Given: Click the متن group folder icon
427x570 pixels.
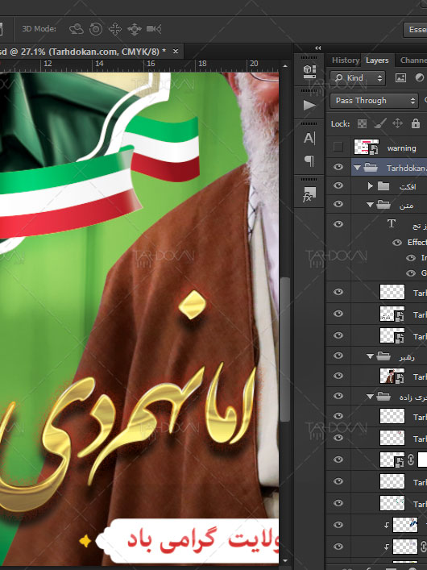Looking at the screenshot, I should (x=383, y=205).
